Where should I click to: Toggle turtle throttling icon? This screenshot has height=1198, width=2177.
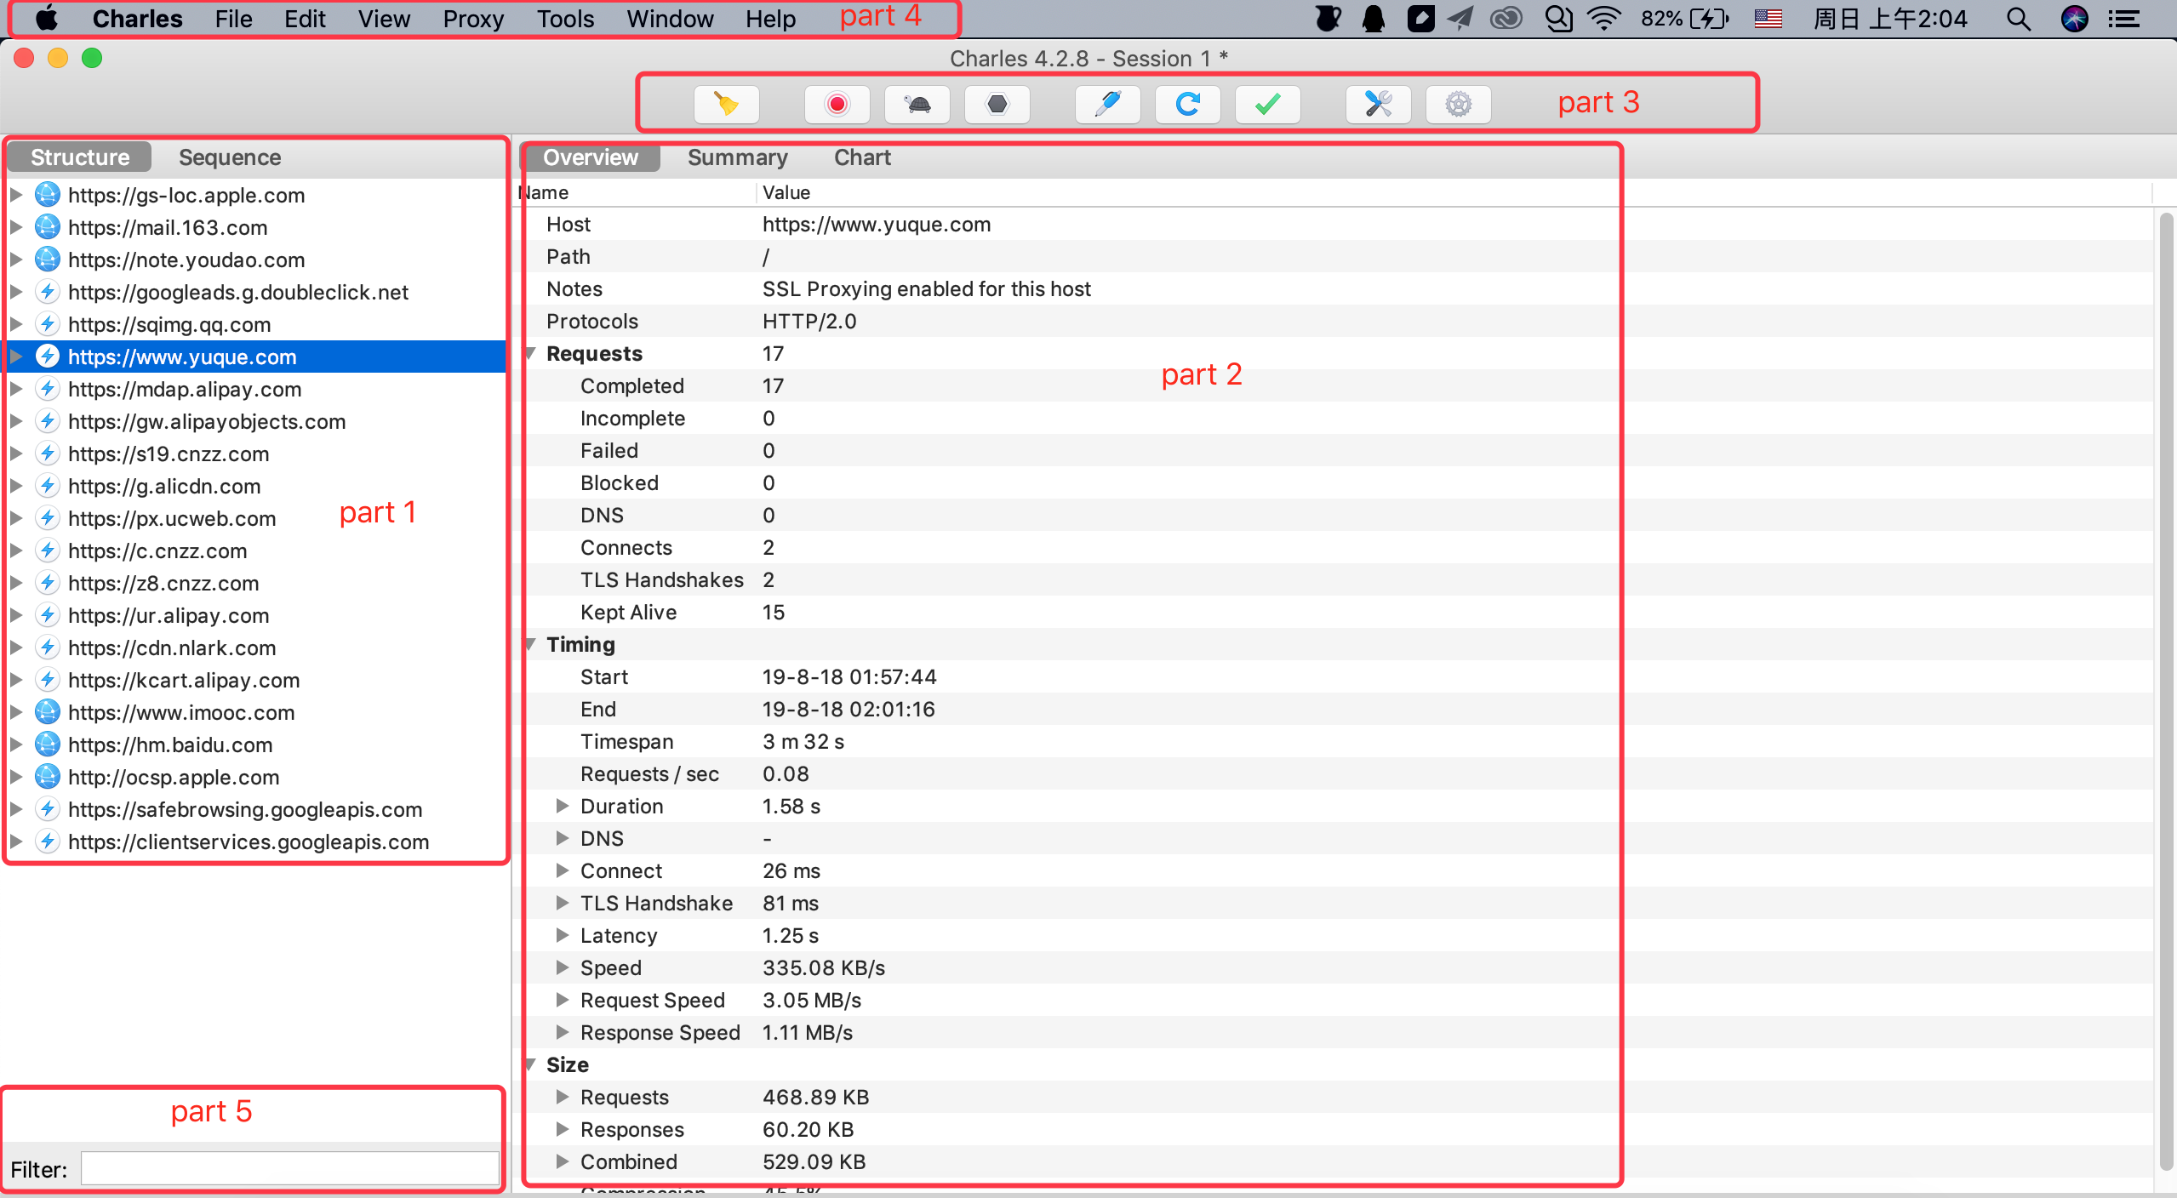(x=917, y=105)
